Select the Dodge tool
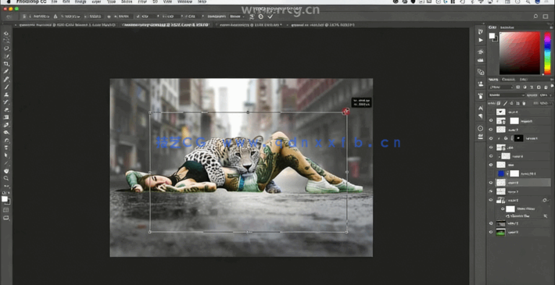The width and height of the screenshot is (555, 285). 6,133
